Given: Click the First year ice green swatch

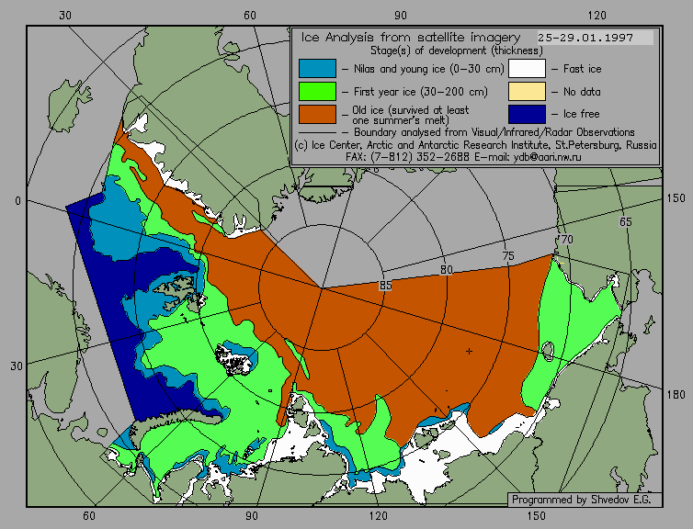Looking at the screenshot, I should pos(317,92).
